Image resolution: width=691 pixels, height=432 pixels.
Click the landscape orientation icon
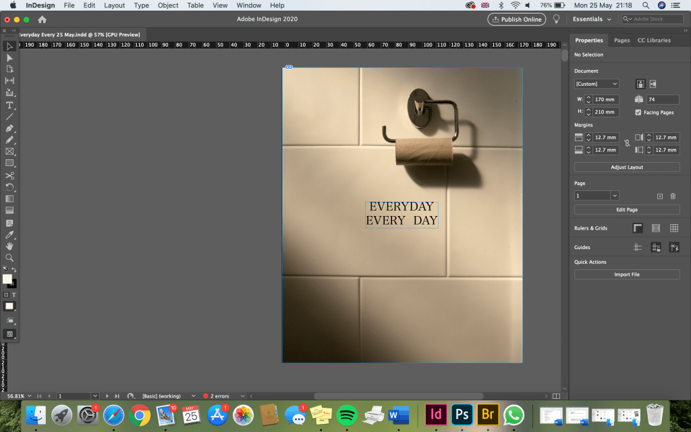654,84
